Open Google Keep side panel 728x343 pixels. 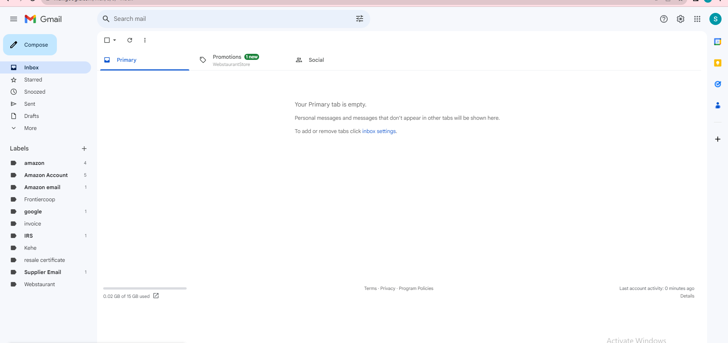(718, 63)
